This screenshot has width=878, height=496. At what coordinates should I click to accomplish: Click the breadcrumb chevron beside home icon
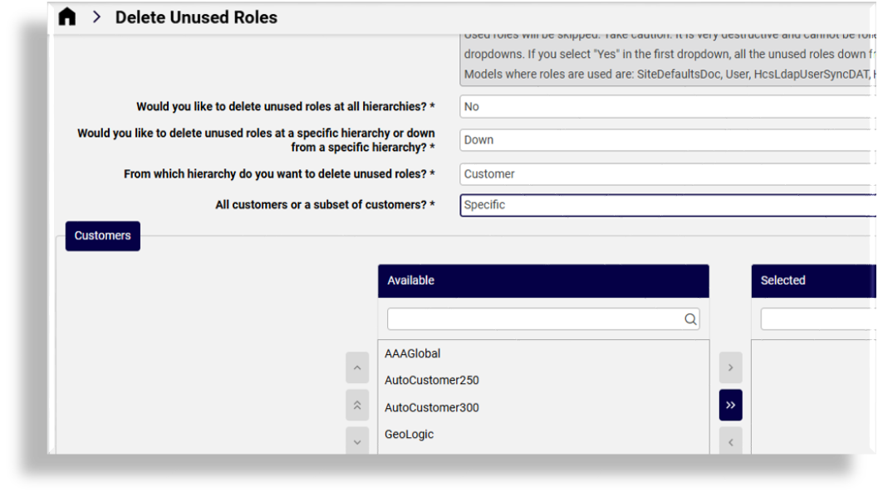97,17
